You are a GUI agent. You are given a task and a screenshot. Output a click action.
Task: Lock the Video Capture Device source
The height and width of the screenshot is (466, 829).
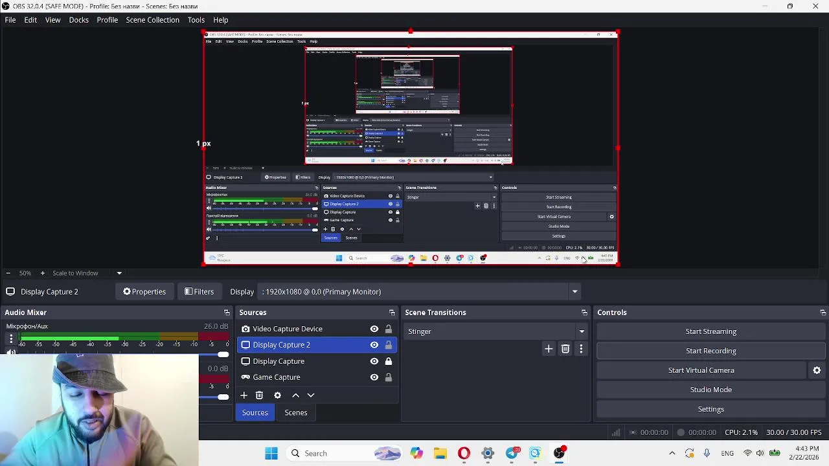coord(389,329)
